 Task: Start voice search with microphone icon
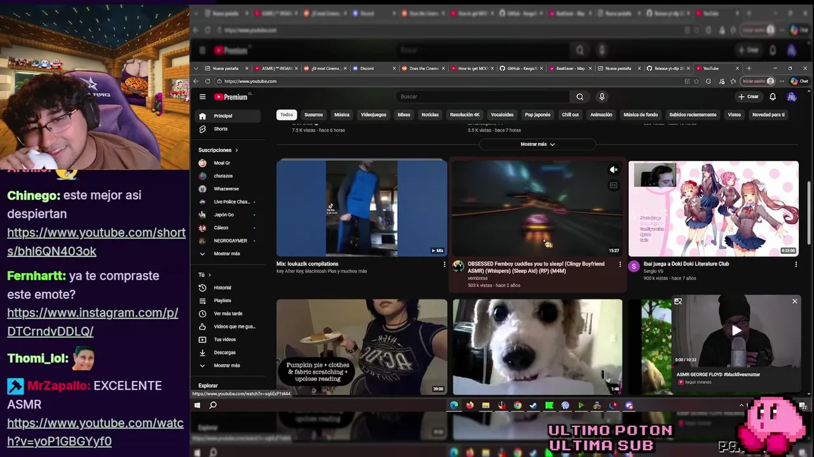pyautogui.click(x=602, y=96)
